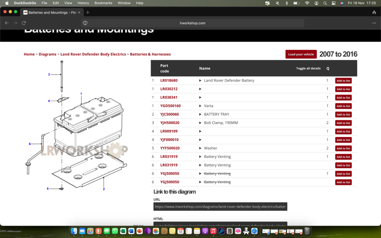Open Podcasts from the dock
The height and width of the screenshot is (238, 381).
coord(205,231)
